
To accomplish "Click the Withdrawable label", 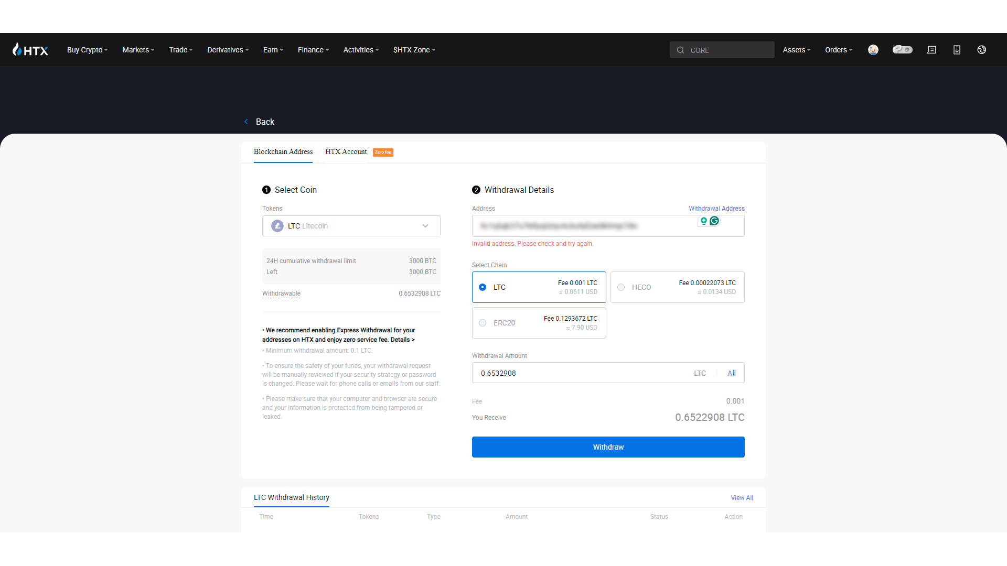I will [x=281, y=293].
